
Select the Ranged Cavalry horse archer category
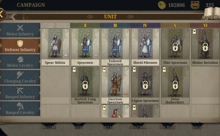coord(20,109)
